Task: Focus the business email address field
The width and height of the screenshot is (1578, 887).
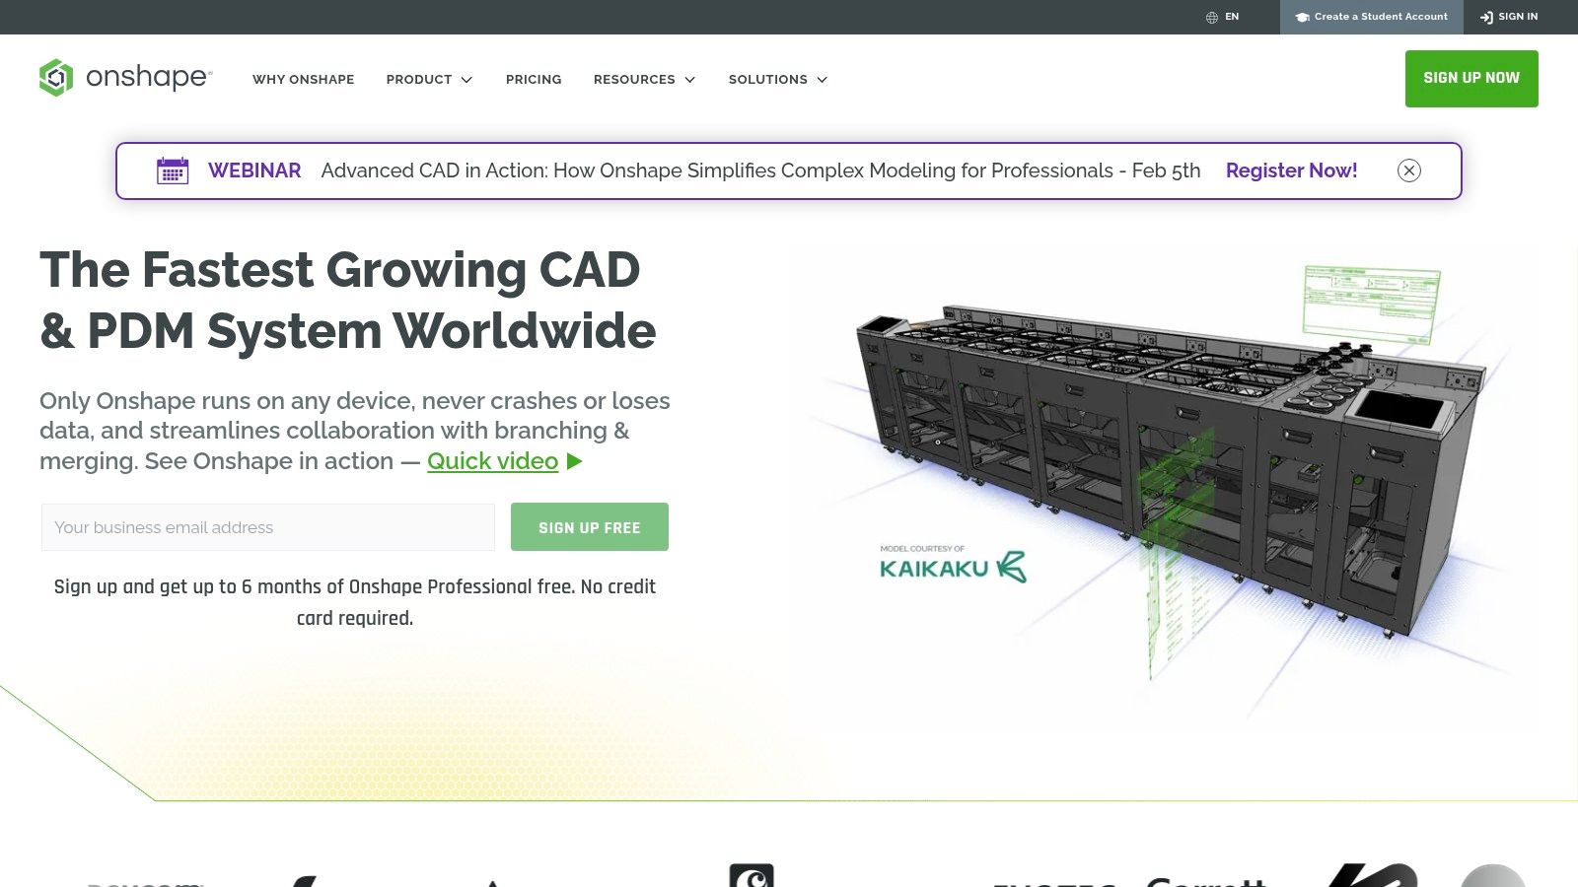Action: [x=268, y=527]
